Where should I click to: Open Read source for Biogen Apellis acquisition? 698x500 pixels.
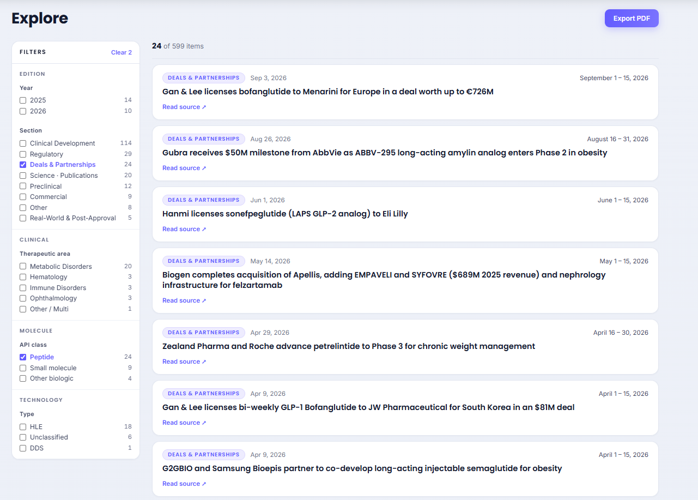184,300
